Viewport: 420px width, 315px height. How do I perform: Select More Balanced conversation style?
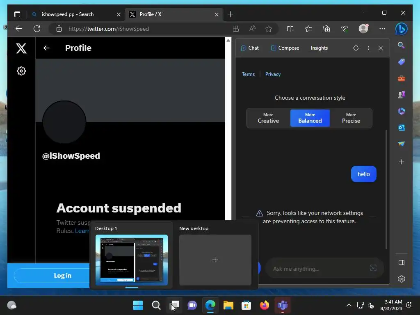tap(310, 118)
